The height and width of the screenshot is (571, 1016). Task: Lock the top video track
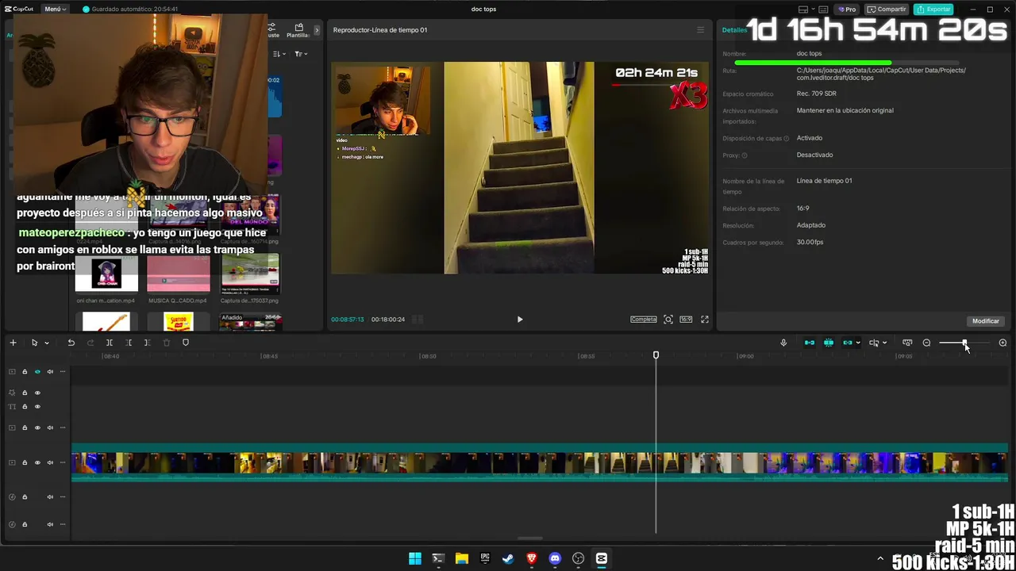[x=25, y=371]
